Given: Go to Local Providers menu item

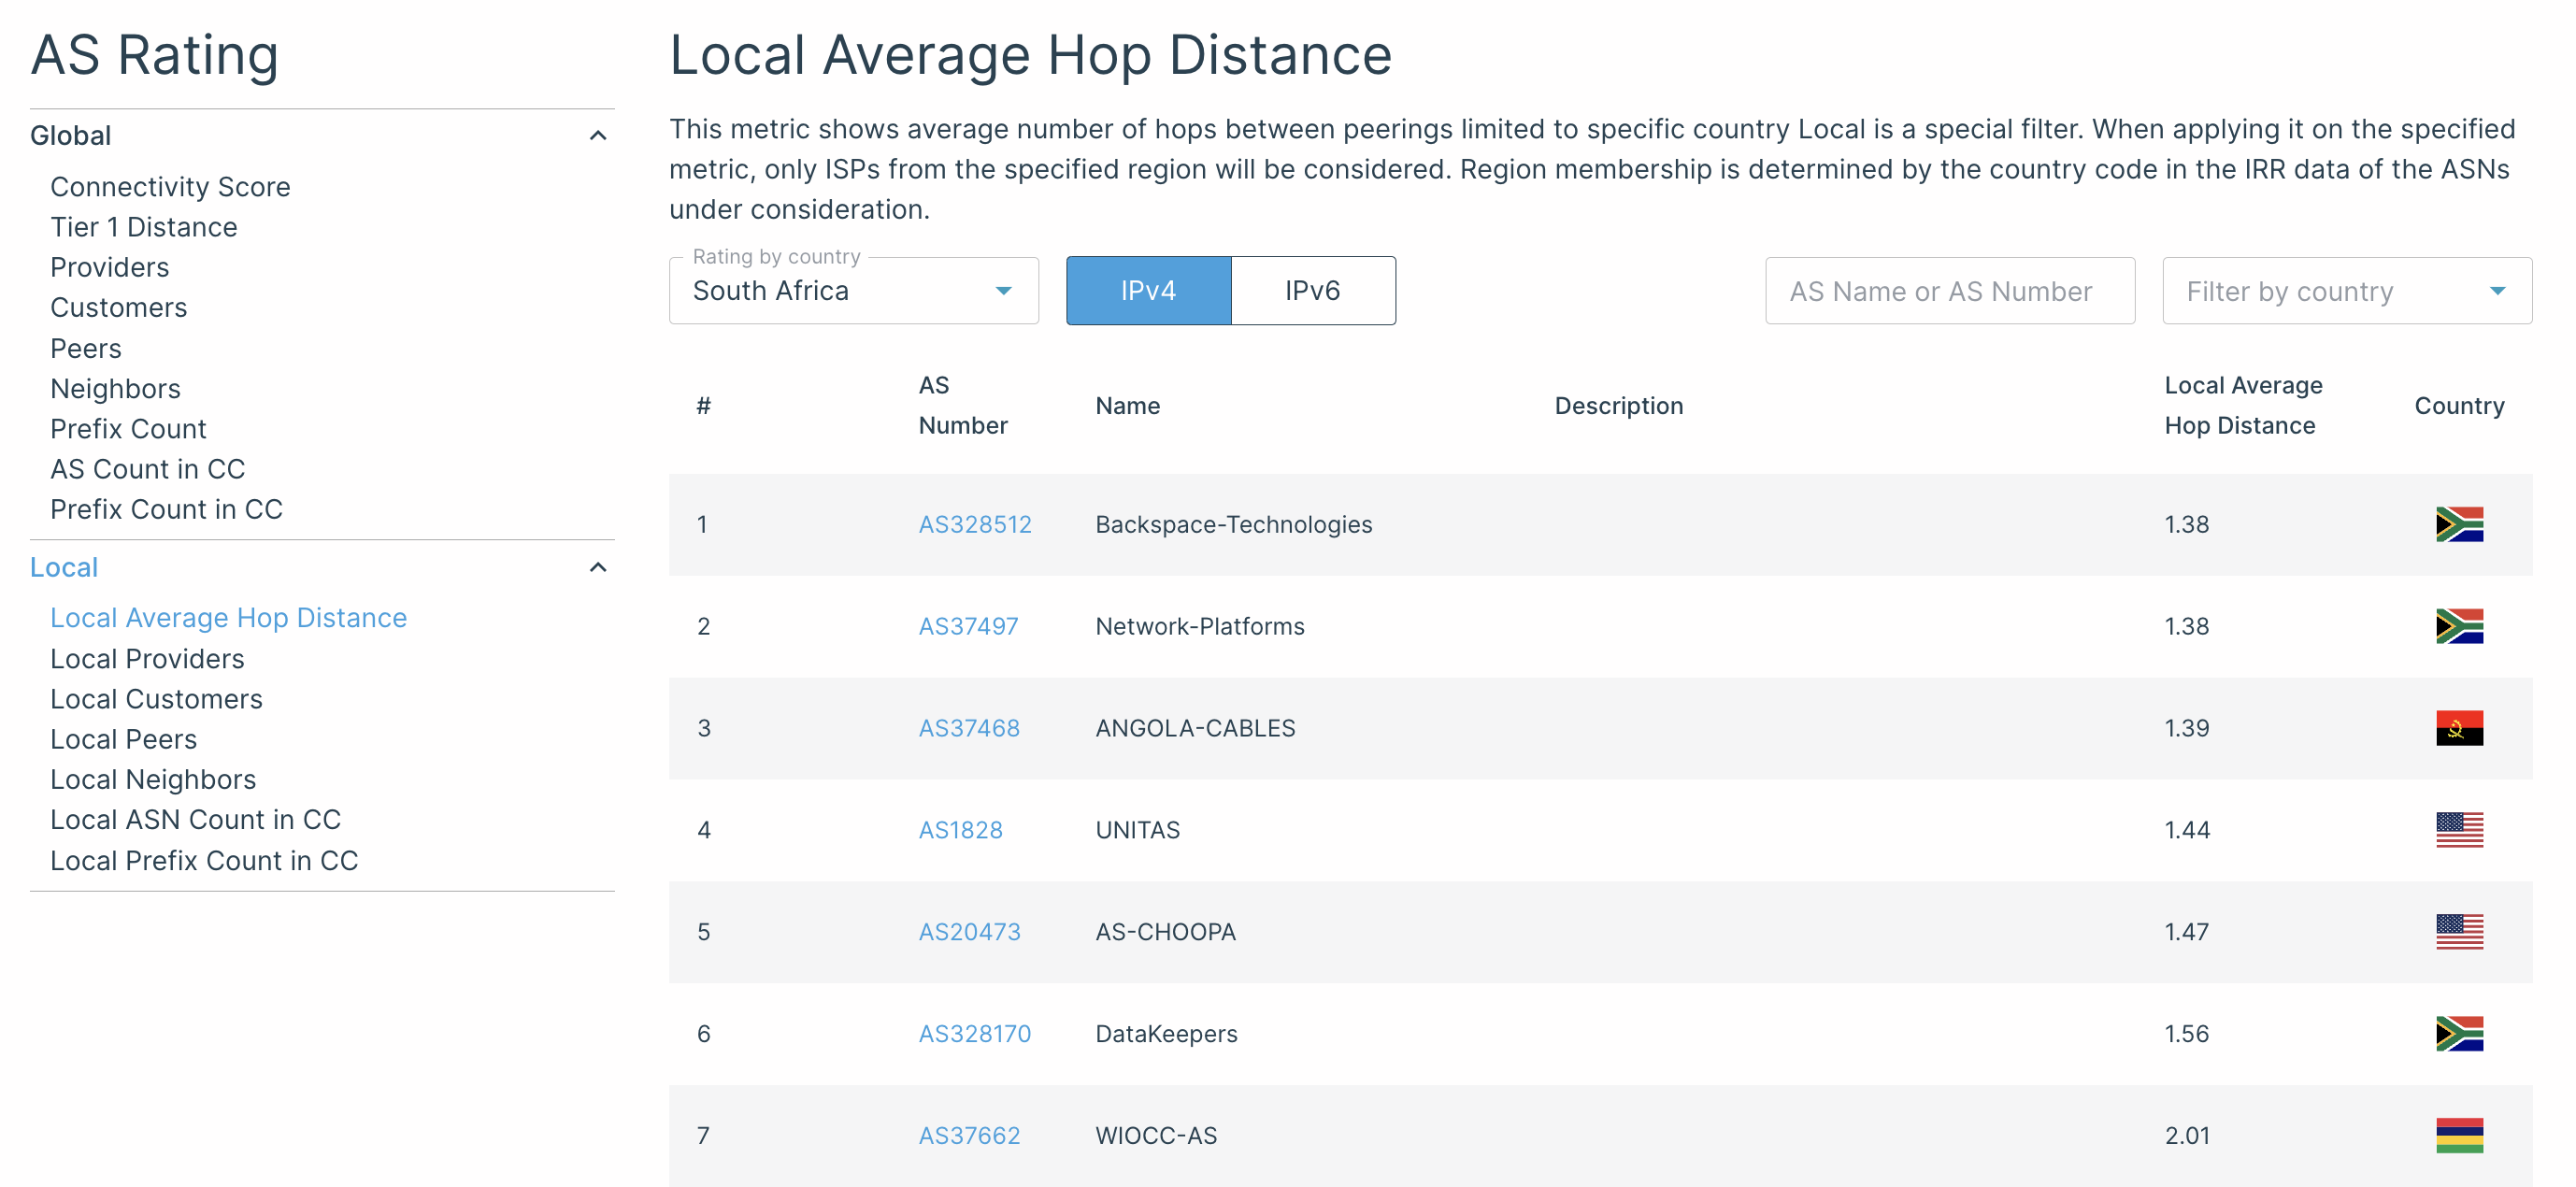Looking at the screenshot, I should (147, 659).
